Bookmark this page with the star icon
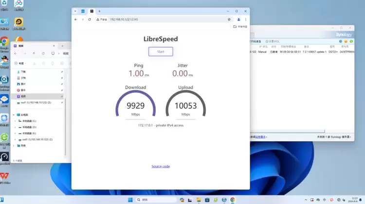Image resolution: width=365 pixels, height=204 pixels. [229, 19]
